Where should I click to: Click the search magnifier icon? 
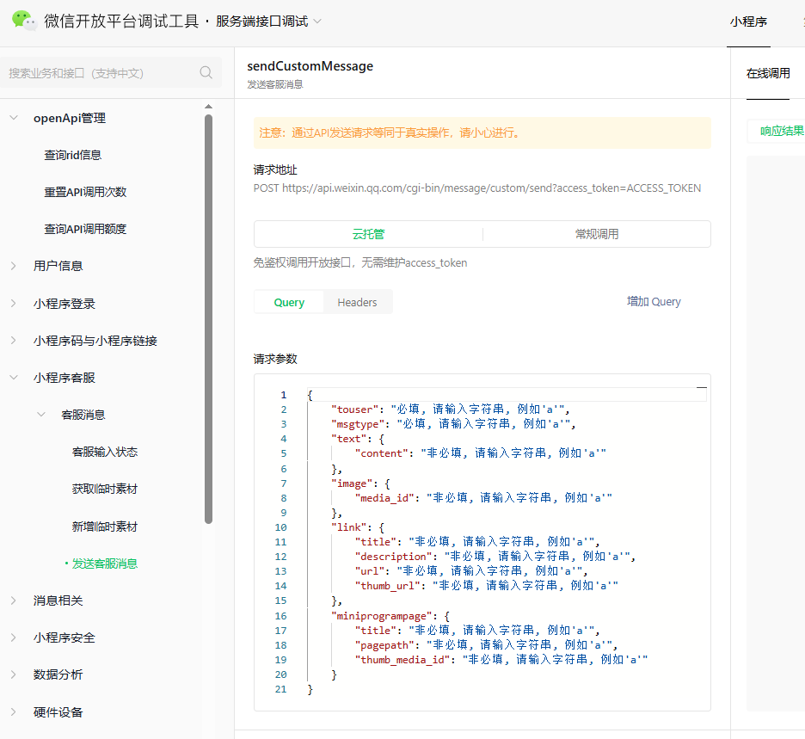click(x=206, y=72)
